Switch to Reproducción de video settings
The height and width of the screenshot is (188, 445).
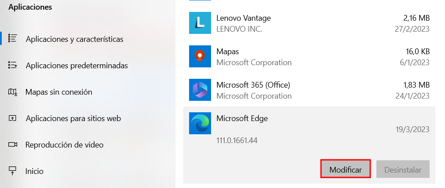pyautogui.click(x=64, y=144)
